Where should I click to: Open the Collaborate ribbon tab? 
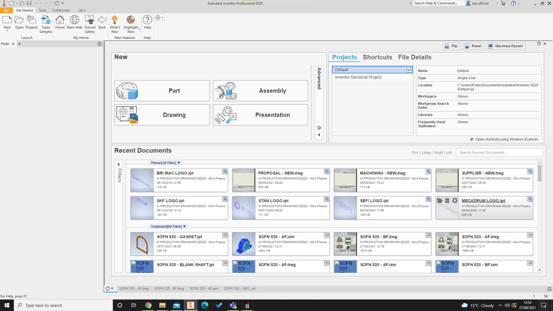[x=61, y=10]
